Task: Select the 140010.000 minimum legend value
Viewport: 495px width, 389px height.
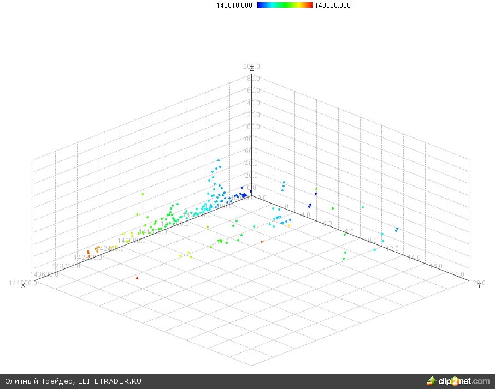Action: (234, 5)
